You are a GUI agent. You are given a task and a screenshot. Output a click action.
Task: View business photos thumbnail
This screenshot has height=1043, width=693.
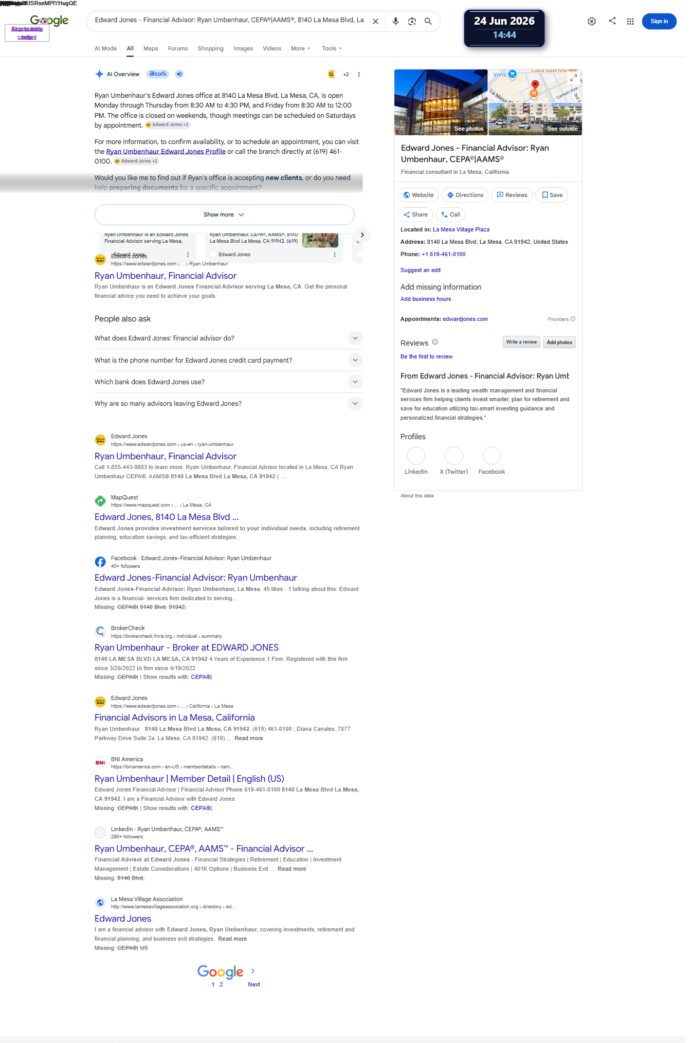click(441, 102)
